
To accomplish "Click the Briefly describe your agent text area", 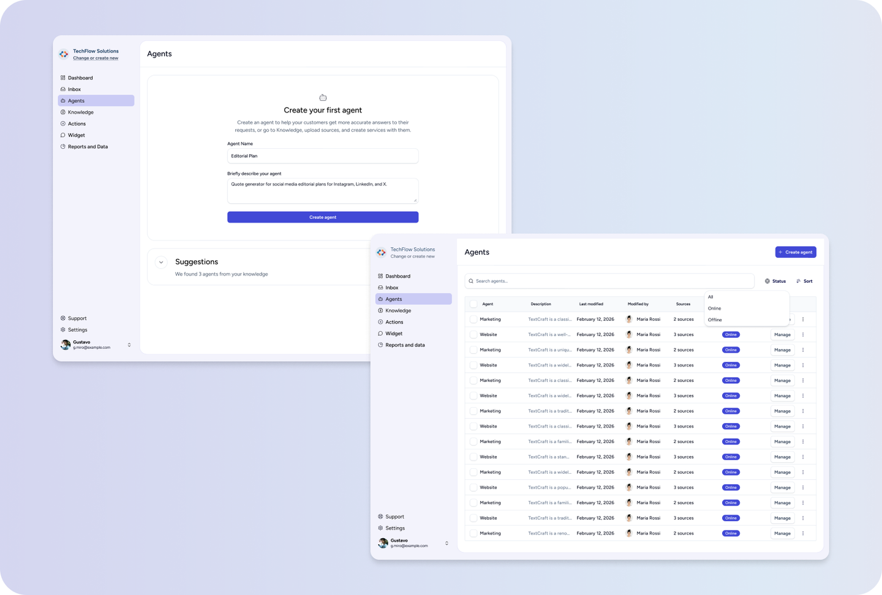I will (x=323, y=191).
